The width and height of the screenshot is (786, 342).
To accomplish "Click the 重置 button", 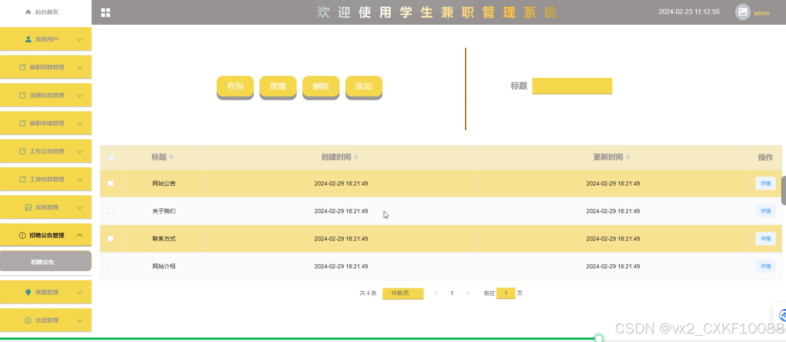I will tap(278, 86).
